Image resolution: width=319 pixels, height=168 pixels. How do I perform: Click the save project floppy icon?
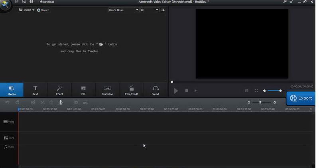(x=16, y=2)
